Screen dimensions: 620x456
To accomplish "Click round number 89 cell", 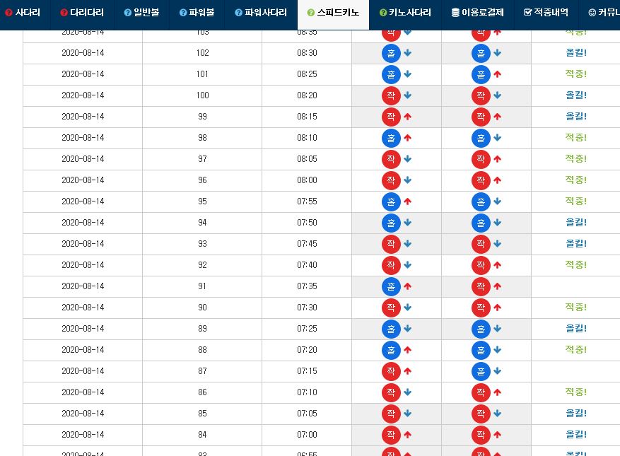I will pyautogui.click(x=202, y=329).
